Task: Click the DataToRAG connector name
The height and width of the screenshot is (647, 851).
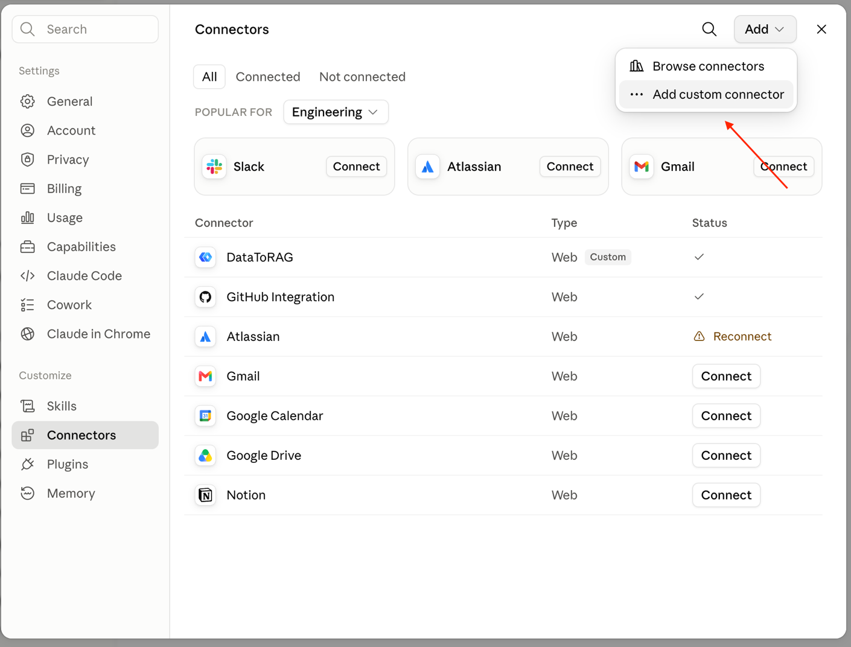Action: tap(260, 257)
